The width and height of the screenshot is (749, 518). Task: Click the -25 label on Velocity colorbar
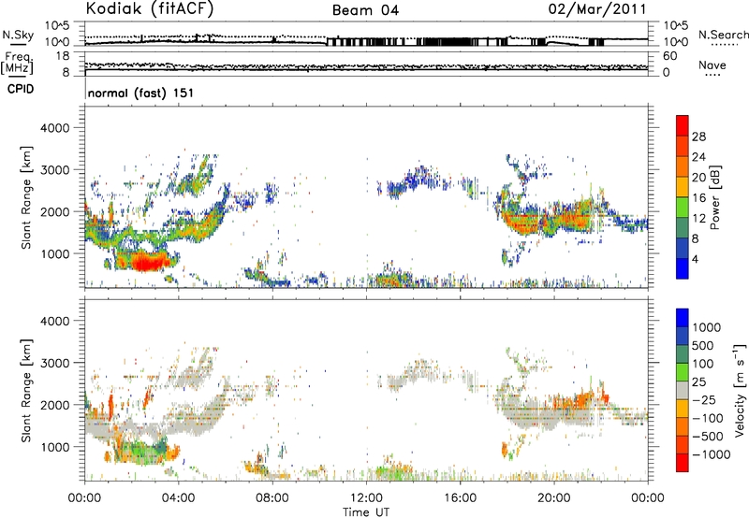(x=706, y=399)
